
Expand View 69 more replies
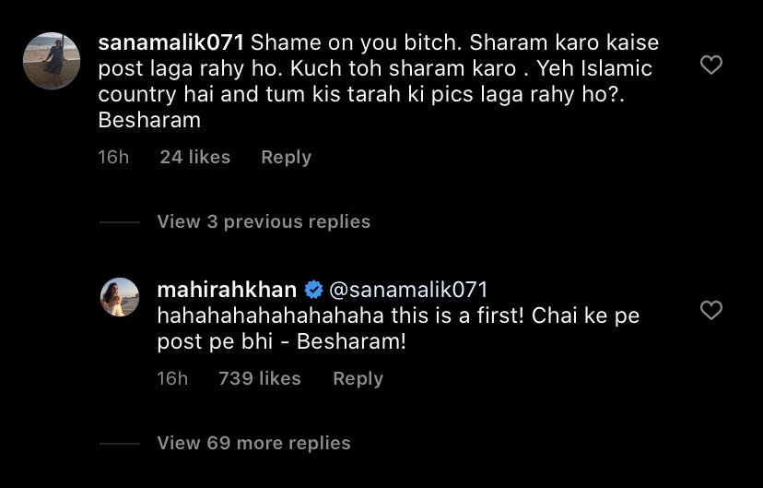tap(253, 443)
